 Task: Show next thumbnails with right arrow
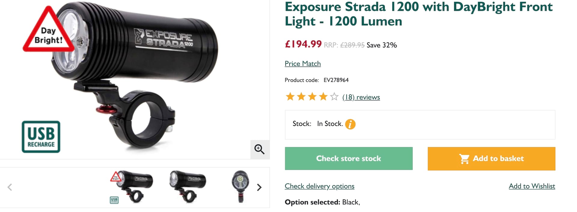tap(259, 187)
